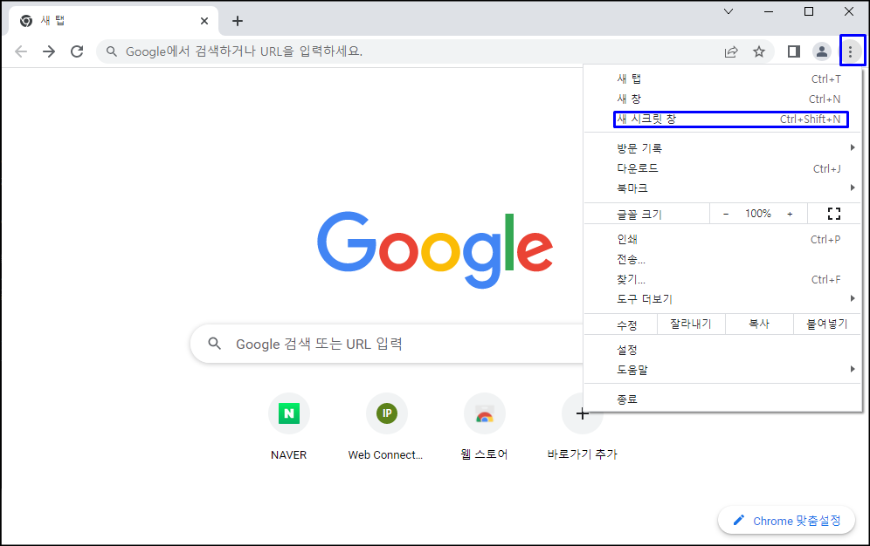The height and width of the screenshot is (546, 870).
Task: Choose 새 창 menu item
Action: [x=723, y=99]
